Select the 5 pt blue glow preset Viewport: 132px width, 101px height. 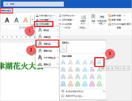click(x=63, y=62)
